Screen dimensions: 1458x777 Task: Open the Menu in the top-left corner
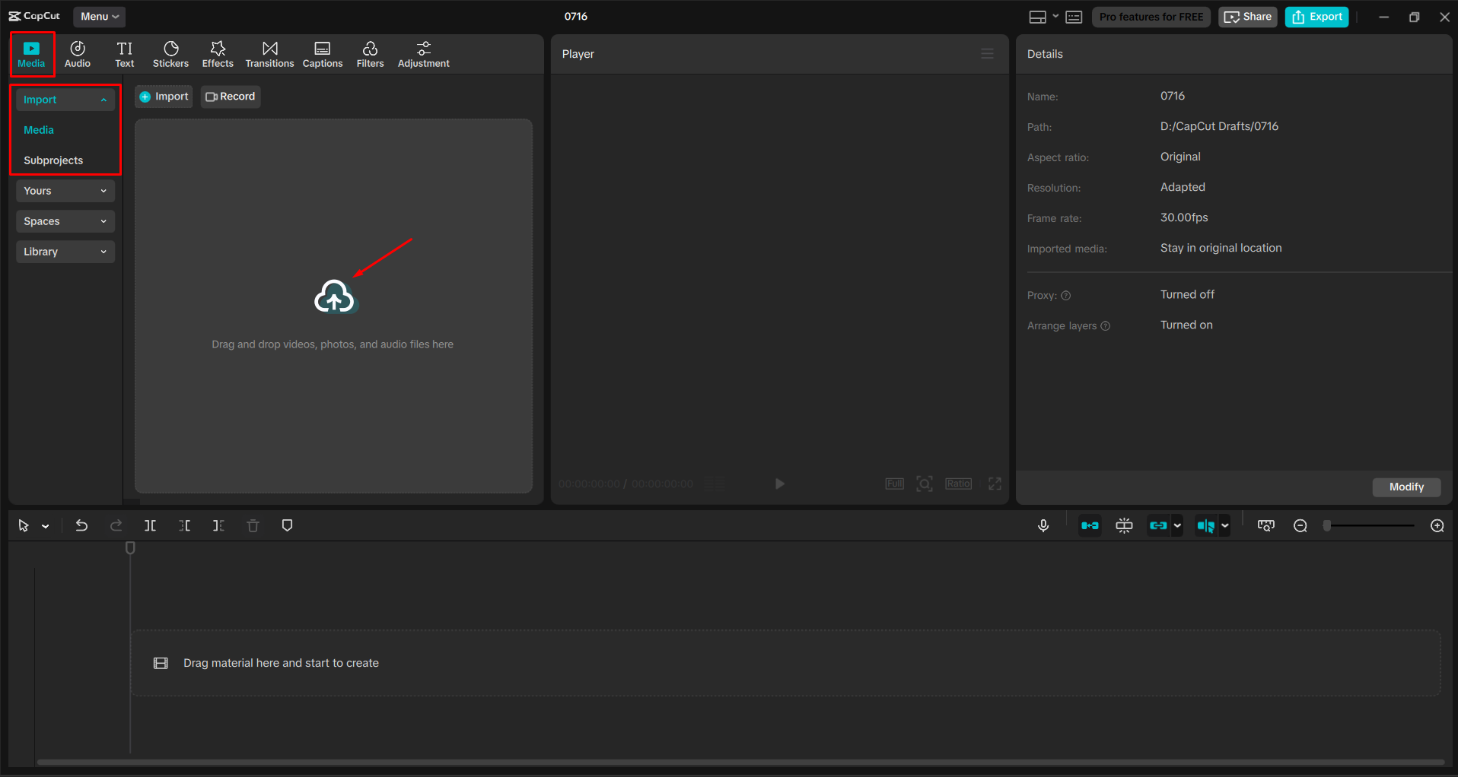coord(98,16)
